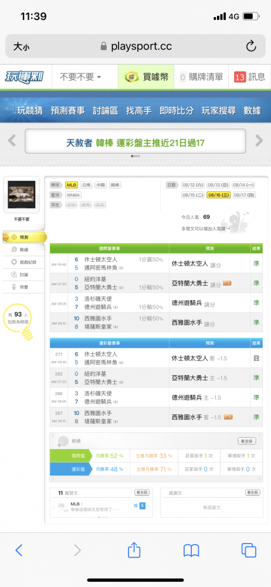Choose date 08/16 (三)
The width and height of the screenshot is (271, 587).
[218, 195]
